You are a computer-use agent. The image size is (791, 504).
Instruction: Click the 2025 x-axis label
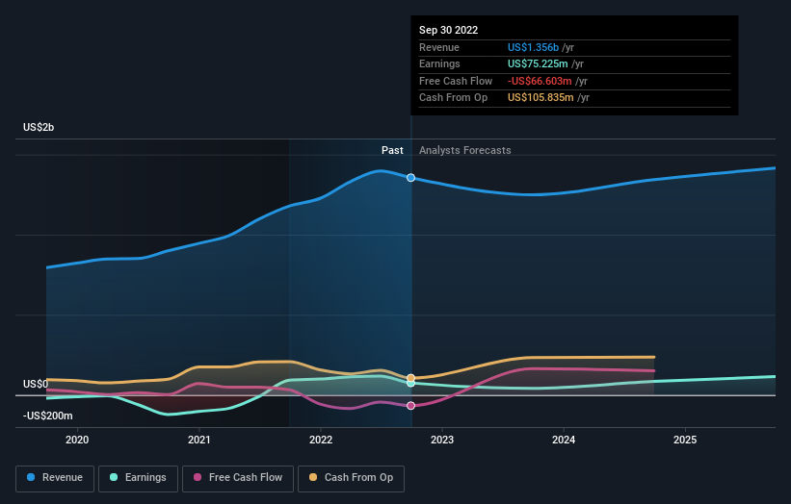(x=685, y=441)
